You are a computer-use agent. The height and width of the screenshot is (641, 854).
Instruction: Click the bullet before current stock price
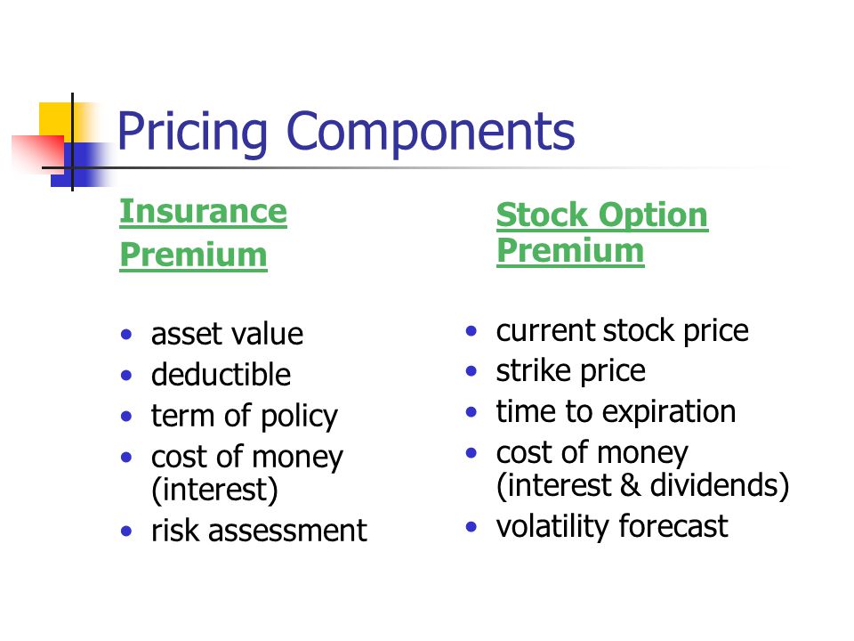pos(471,330)
